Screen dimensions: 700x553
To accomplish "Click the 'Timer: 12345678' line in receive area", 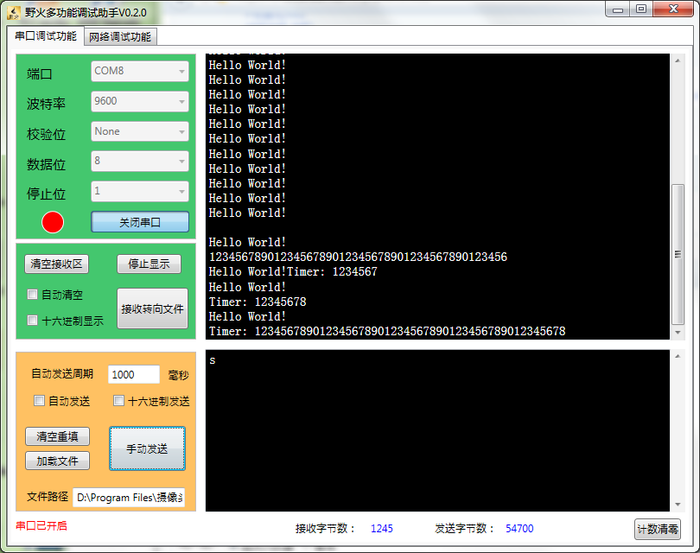I will tap(258, 302).
